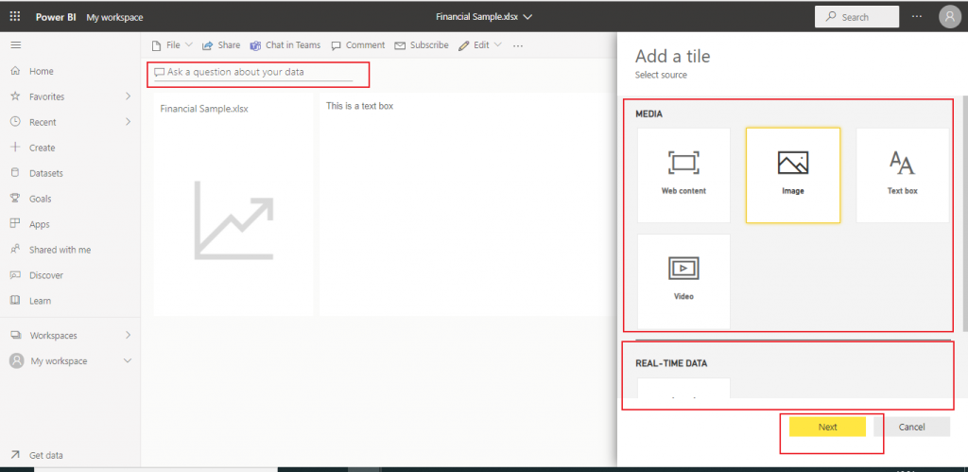The image size is (968, 472).
Task: Click the 'This is a text box' tile
Action: (468, 204)
